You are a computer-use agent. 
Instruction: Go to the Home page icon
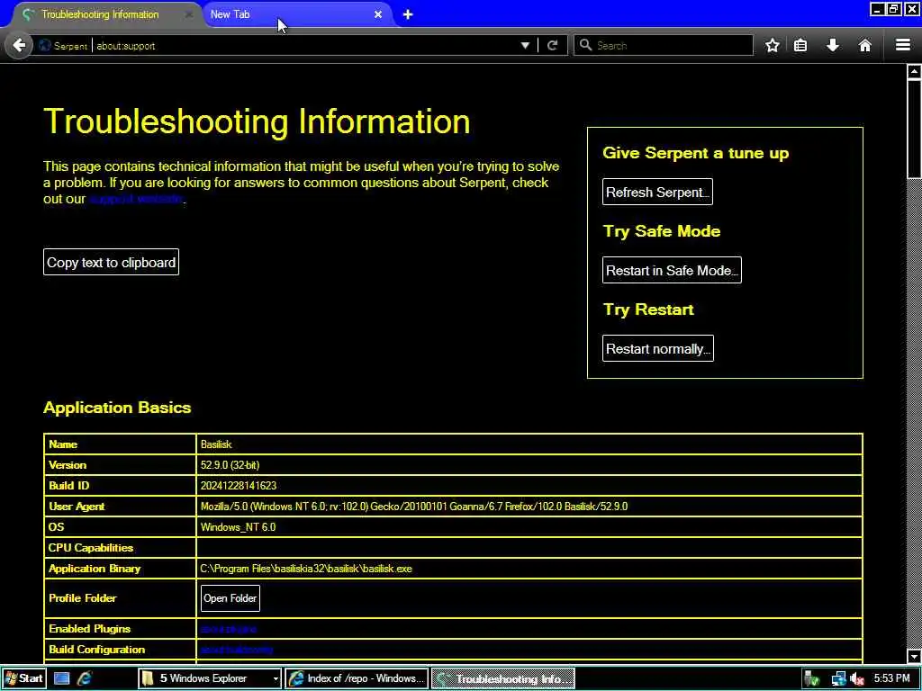coord(865,45)
